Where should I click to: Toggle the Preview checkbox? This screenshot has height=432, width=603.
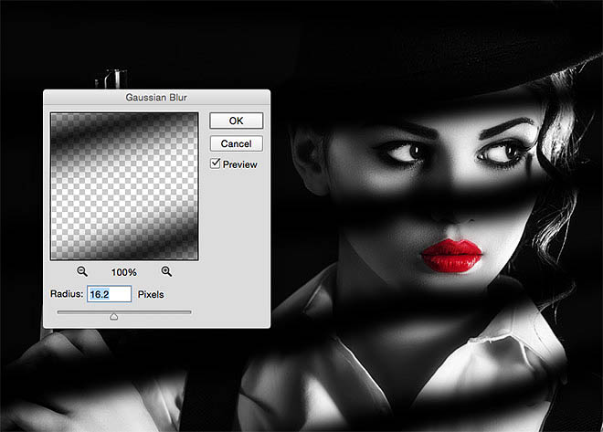click(x=216, y=163)
